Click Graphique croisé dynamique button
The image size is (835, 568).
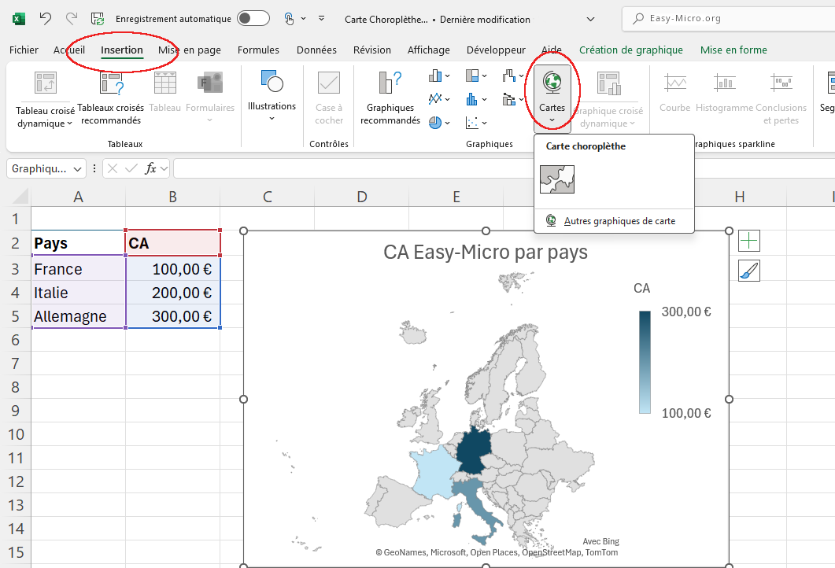[x=608, y=100]
